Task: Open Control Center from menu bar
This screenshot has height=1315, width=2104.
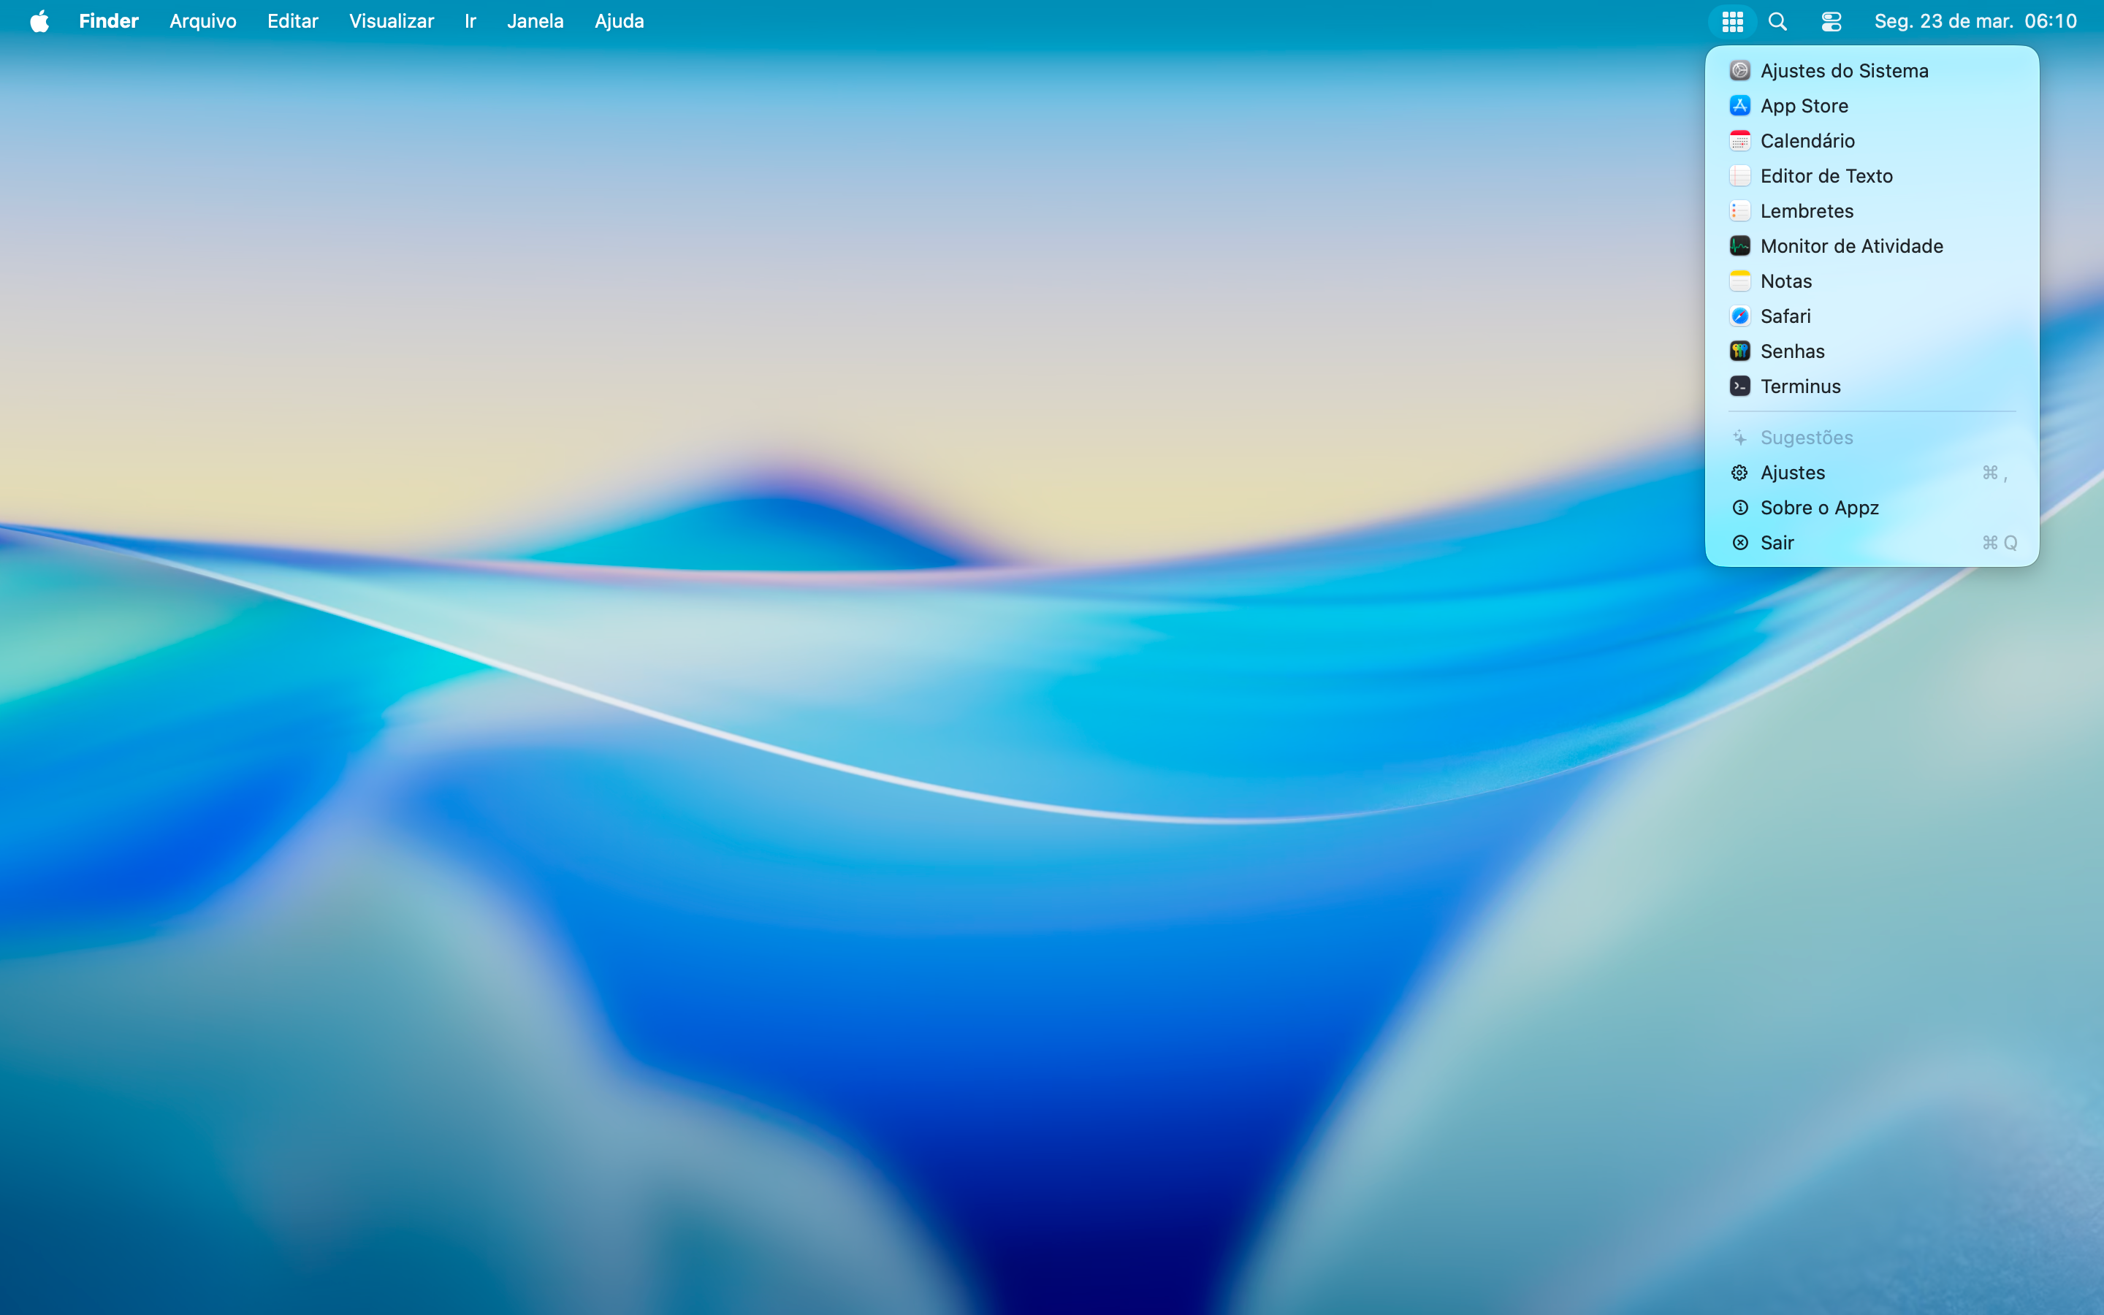Action: (1831, 22)
